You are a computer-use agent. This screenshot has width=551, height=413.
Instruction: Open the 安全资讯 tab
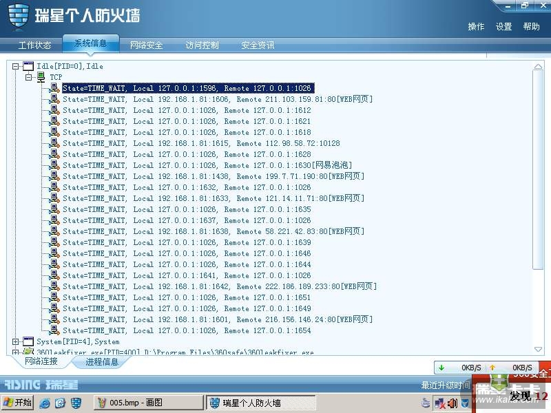(x=258, y=45)
